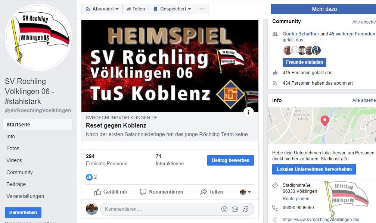376x223 pixels.
Task: Open the map thumbnail with red pin
Action: point(322,126)
